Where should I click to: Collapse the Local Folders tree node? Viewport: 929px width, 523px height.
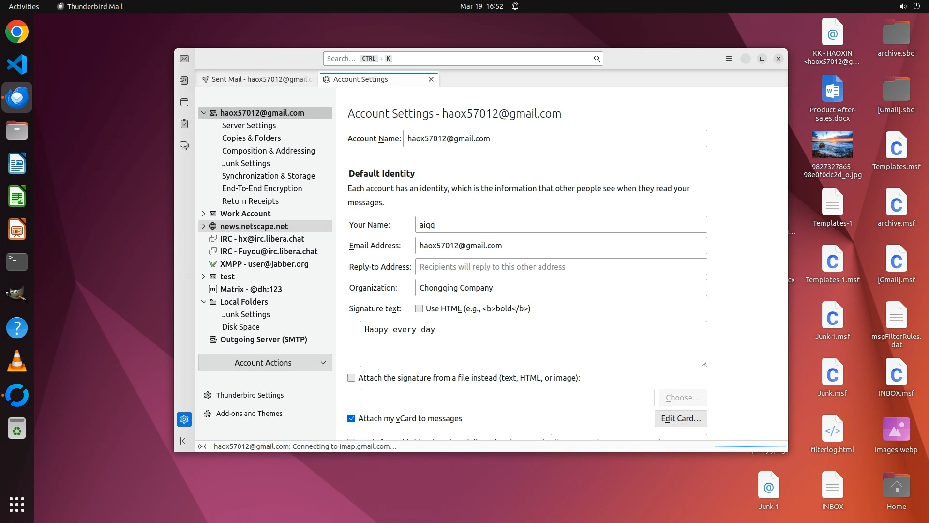click(x=204, y=302)
